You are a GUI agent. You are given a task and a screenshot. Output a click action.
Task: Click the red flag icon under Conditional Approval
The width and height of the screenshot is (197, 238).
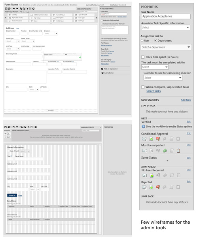point(158,138)
